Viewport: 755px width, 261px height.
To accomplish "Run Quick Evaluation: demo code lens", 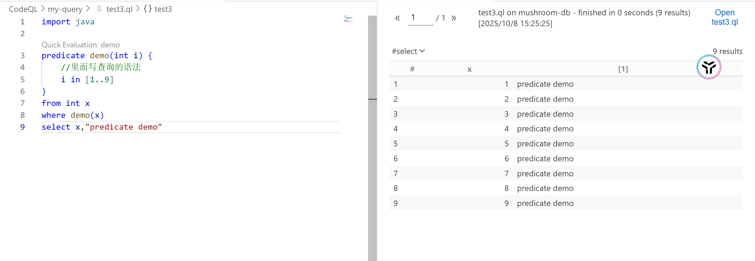I will click(x=81, y=45).
